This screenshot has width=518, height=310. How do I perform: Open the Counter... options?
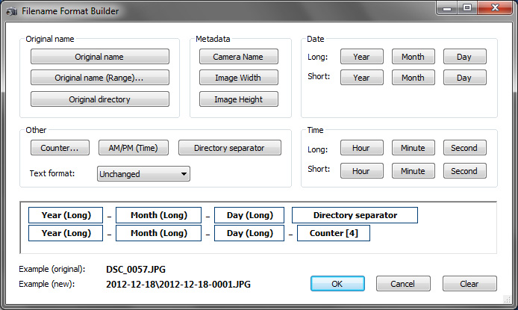coord(60,148)
